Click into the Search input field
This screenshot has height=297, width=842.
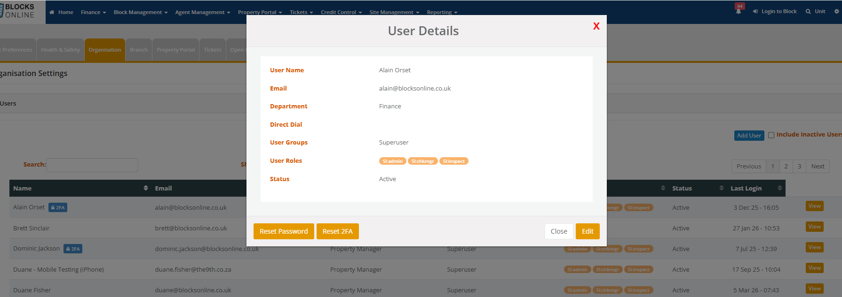(92, 165)
